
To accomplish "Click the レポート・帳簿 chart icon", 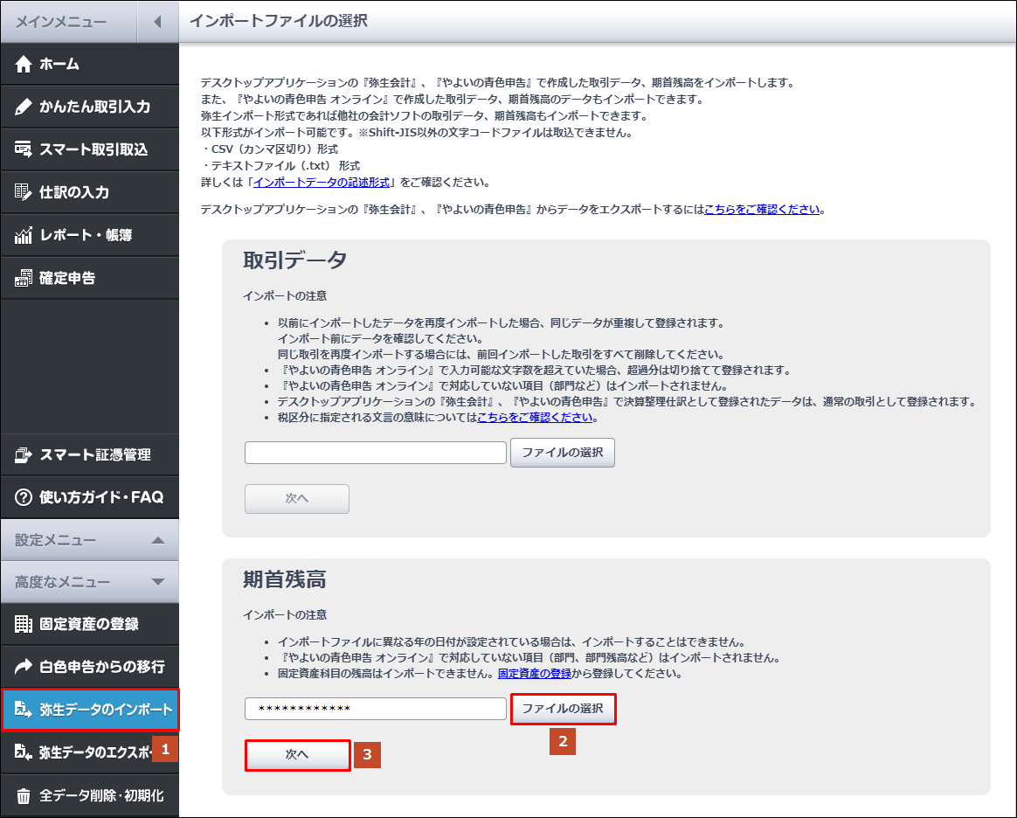I will pos(24,235).
